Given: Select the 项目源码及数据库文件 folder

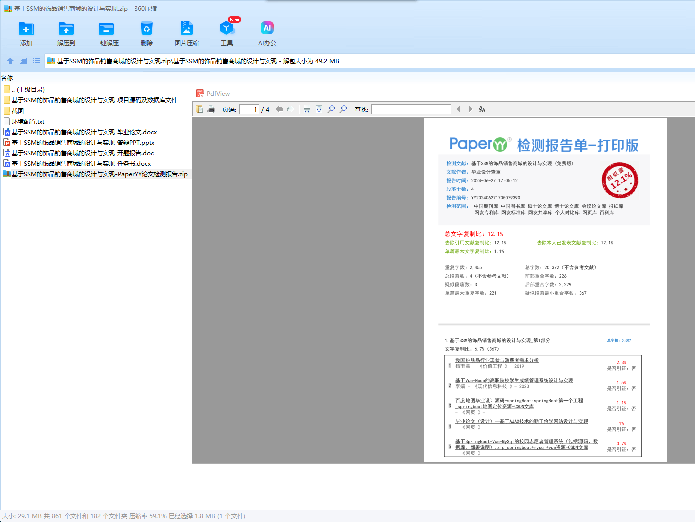Looking at the screenshot, I should tap(90, 100).
